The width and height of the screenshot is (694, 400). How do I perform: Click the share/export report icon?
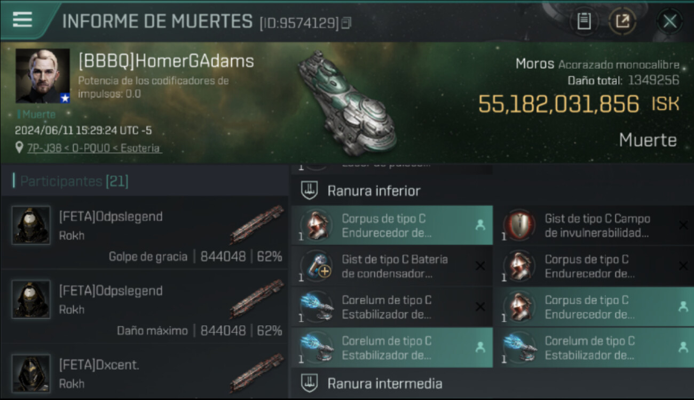(x=622, y=21)
